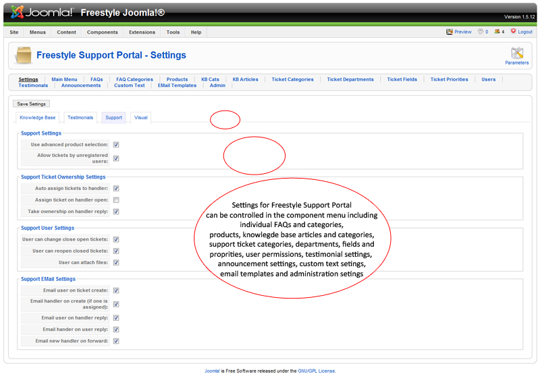Go to EMail Templates submenu link

[177, 86]
